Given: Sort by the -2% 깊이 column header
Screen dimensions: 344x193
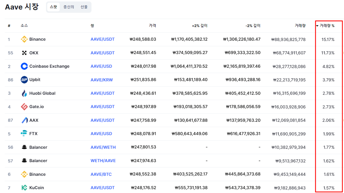Looking at the screenshot, I should click(253, 26).
